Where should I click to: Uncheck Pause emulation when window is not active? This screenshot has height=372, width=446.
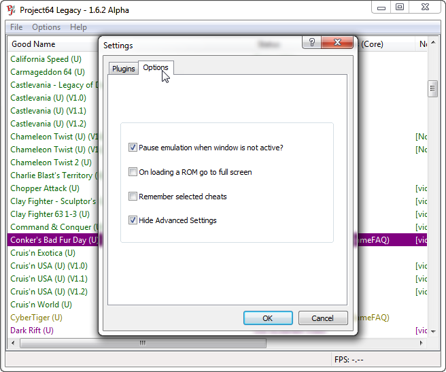tap(133, 148)
